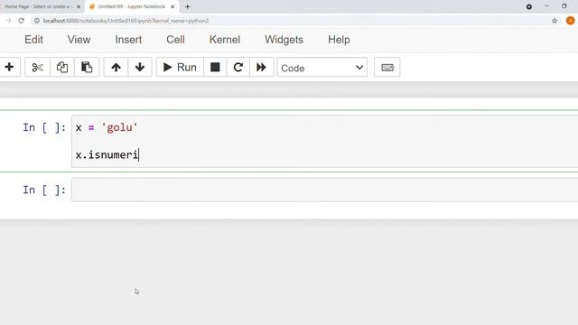Select second cell's In [ ] prompt
Viewport: 578px width, 325px height.
[44, 190]
